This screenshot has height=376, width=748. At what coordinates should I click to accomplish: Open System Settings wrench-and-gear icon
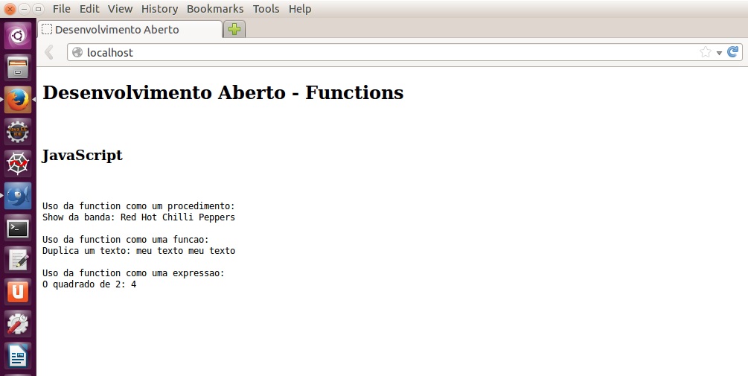click(x=18, y=324)
